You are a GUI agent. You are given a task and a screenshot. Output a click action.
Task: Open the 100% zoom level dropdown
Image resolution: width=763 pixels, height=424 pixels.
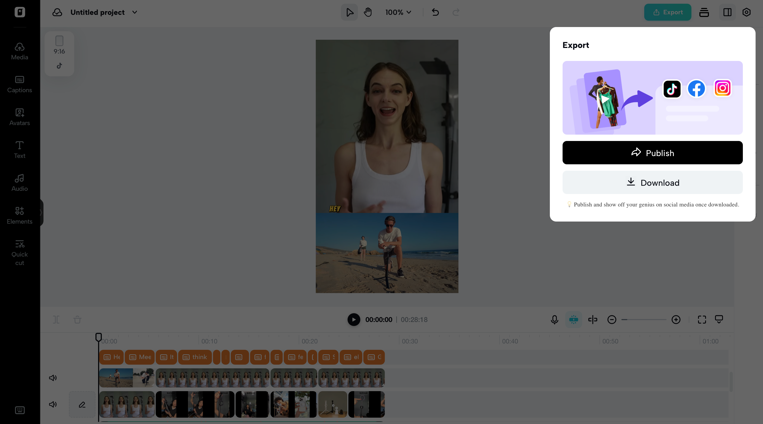398,12
